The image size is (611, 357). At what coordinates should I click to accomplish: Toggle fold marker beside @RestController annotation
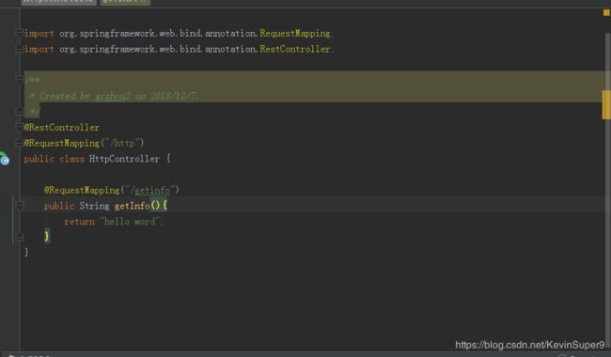19,127
